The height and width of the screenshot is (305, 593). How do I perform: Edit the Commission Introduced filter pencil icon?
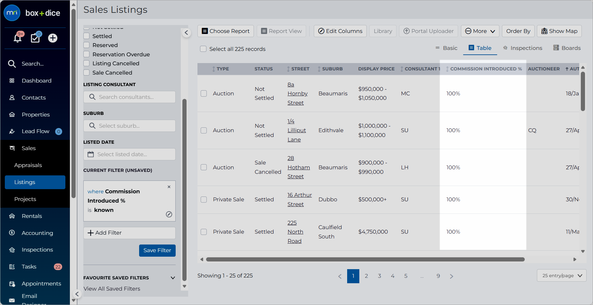169,214
